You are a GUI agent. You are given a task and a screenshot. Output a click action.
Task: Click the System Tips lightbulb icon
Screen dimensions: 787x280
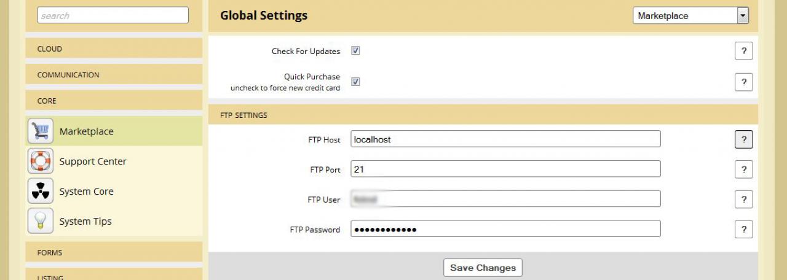click(x=41, y=221)
